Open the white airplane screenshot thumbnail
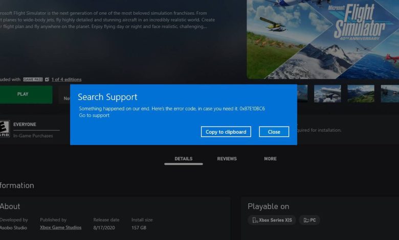 tap(327, 94)
